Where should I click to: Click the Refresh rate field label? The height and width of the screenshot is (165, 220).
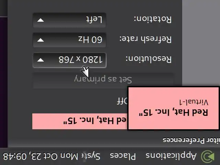pyautogui.click(x=145, y=39)
